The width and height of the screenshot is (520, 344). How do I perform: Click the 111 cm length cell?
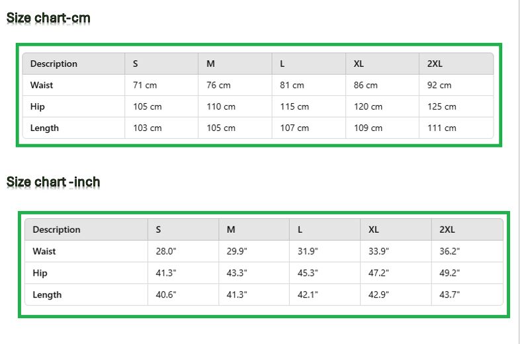pyautogui.click(x=441, y=128)
